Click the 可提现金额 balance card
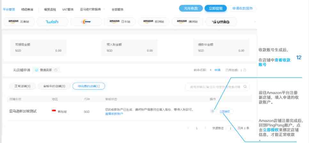 tap(38, 48)
